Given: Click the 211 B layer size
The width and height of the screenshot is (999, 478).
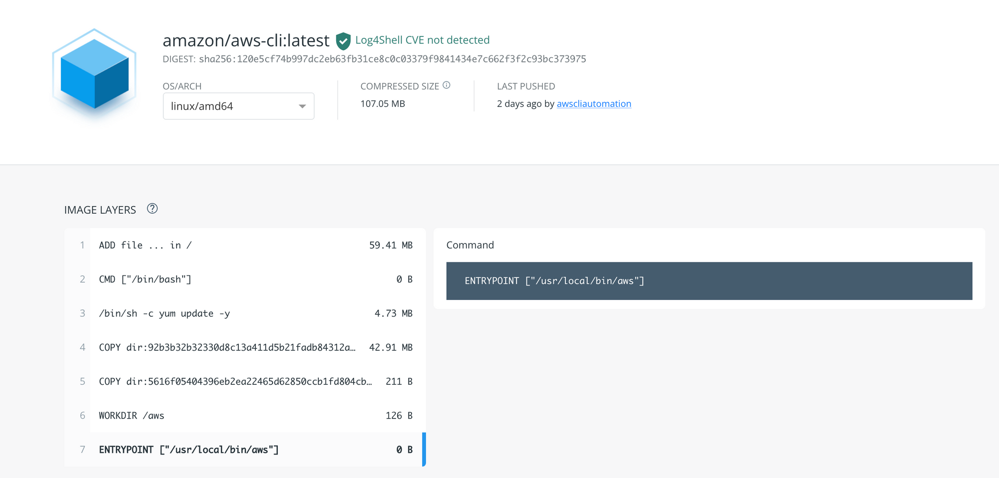Looking at the screenshot, I should click(x=399, y=382).
